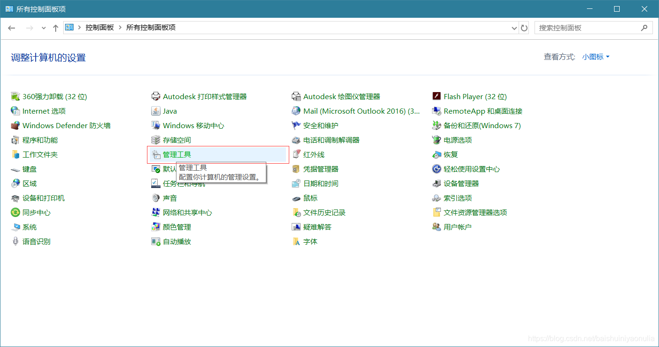
Task: Open the 360强力卸载 icon
Action: 15,96
